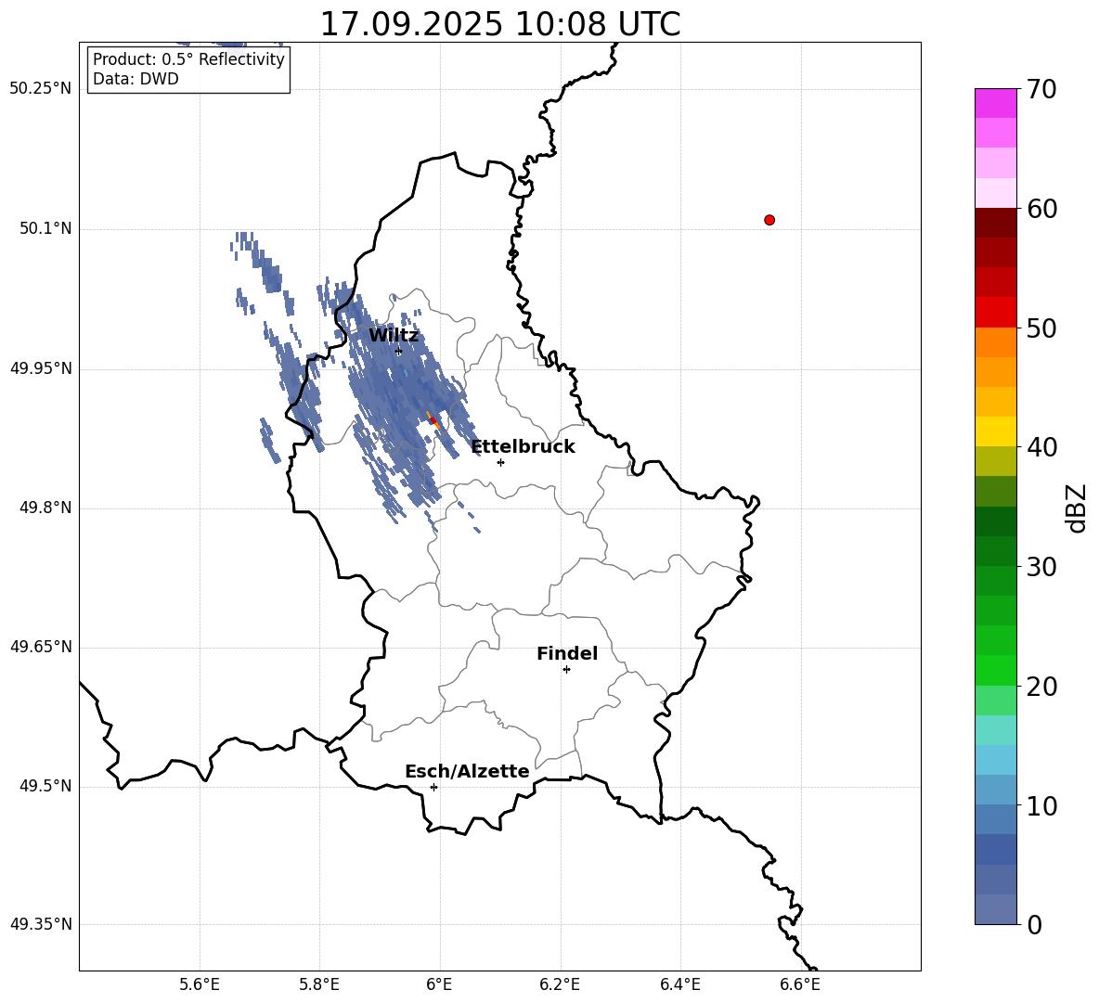Click the 6.6°E longitude label

pyautogui.click(x=800, y=984)
